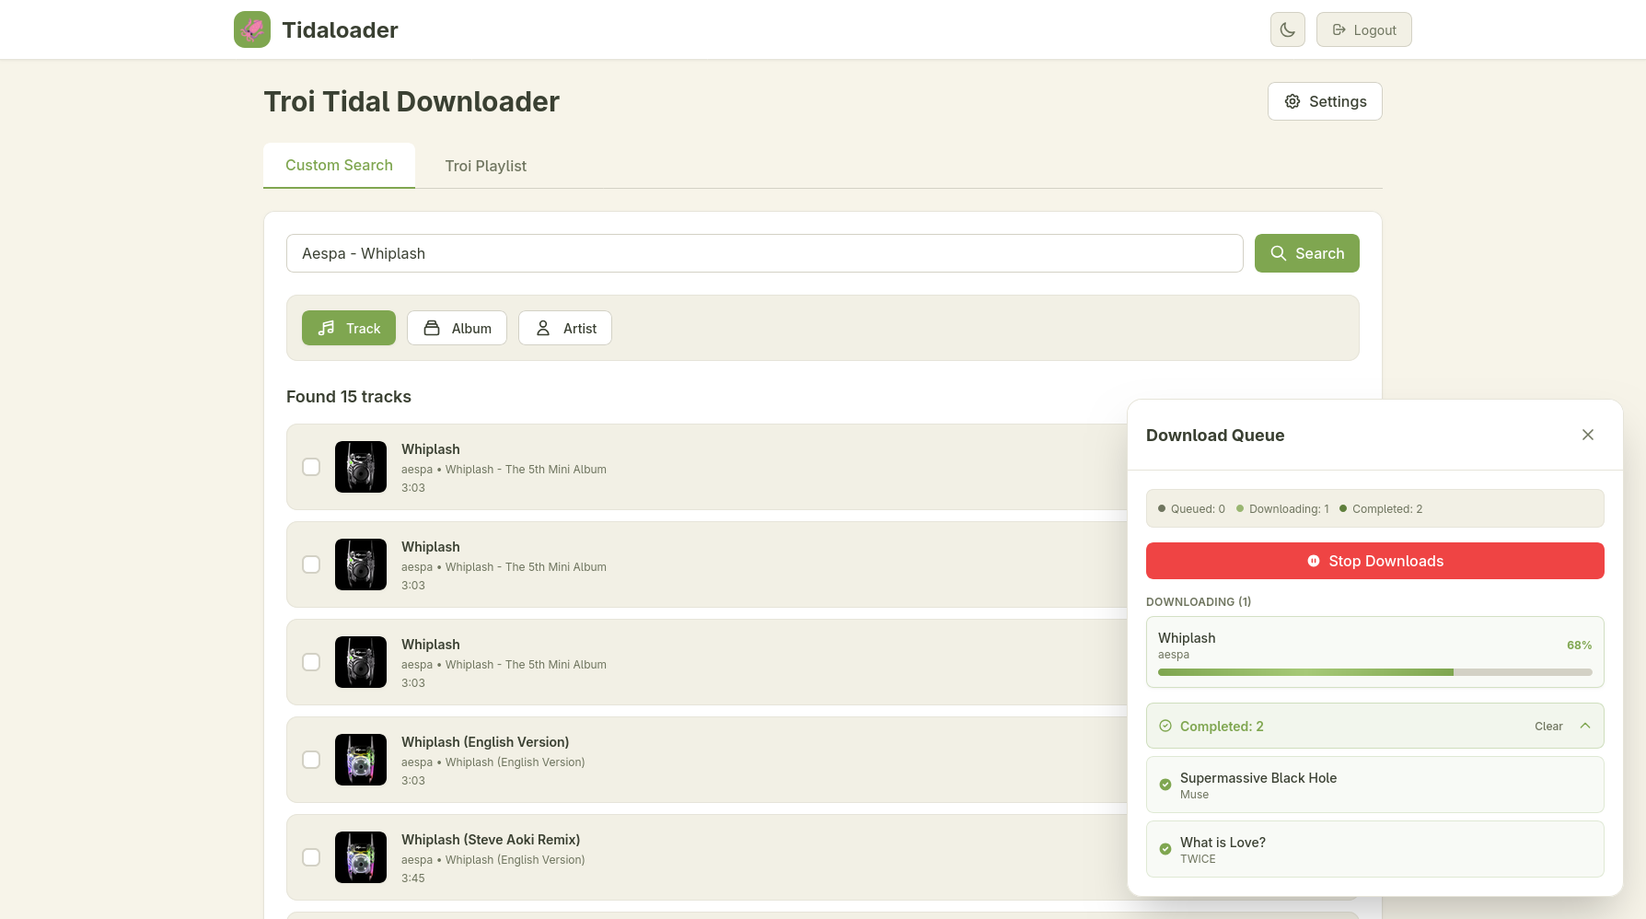1646x919 pixels.
Task: Click the Whiplash download progress bar
Action: (x=1375, y=672)
